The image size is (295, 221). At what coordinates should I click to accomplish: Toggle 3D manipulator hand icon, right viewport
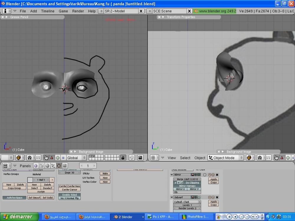[276, 158]
